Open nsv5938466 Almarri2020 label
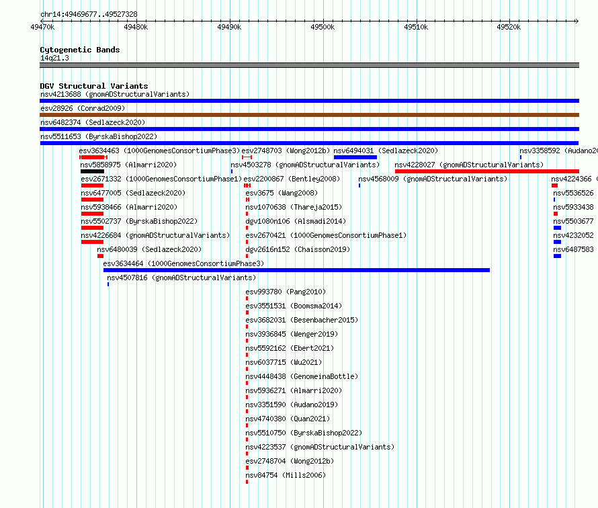 [129, 207]
